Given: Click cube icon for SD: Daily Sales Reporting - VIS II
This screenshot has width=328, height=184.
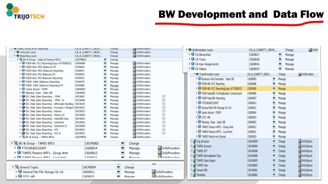Looking at the screenshot, I should [23, 134].
